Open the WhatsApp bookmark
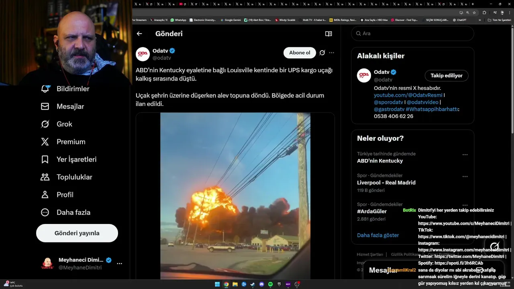 click(x=178, y=20)
